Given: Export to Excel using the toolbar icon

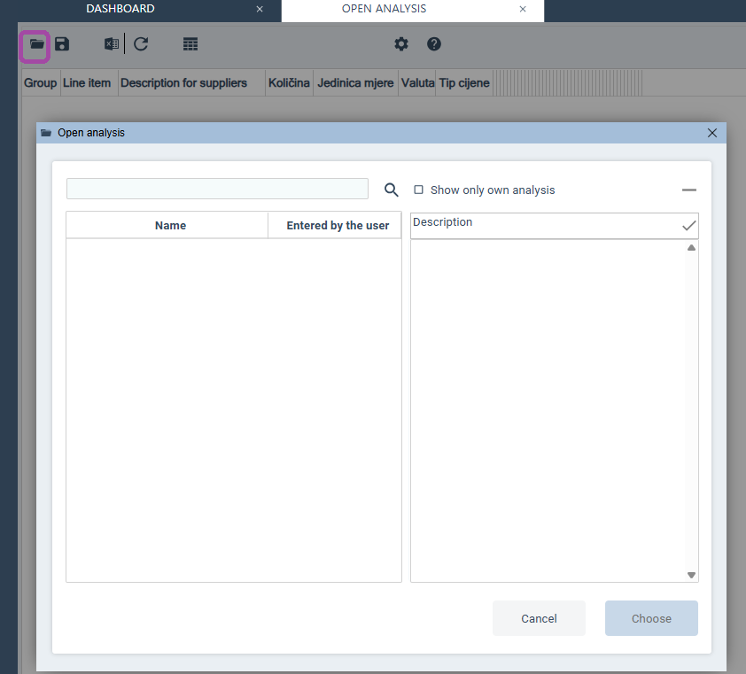Looking at the screenshot, I should tap(111, 44).
